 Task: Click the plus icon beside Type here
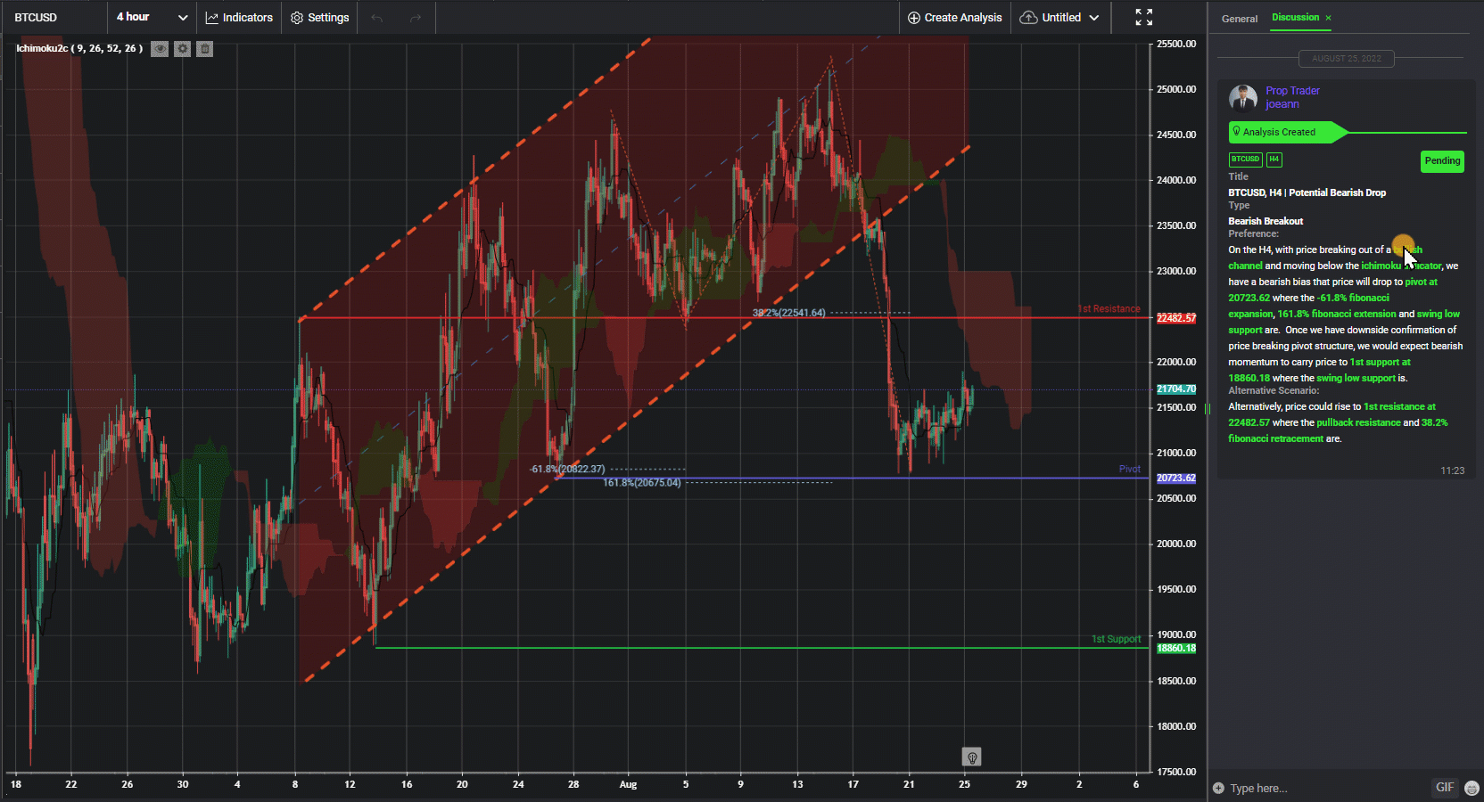[x=1219, y=788]
